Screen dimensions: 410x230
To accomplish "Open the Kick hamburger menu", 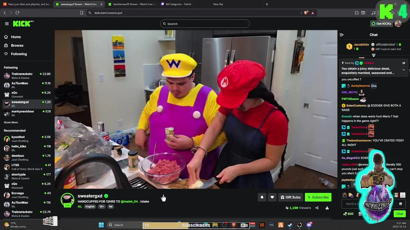I will [x=7, y=24].
